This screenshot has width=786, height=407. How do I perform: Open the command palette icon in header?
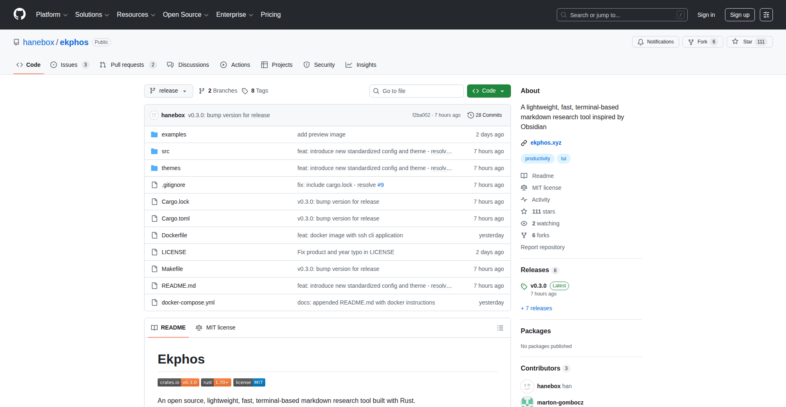pyautogui.click(x=766, y=15)
